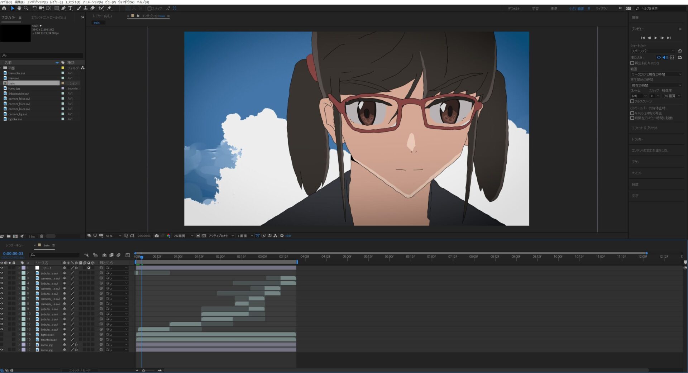This screenshot has height=373, width=688.
Task: Select the Type text tool
Action: coord(70,8)
